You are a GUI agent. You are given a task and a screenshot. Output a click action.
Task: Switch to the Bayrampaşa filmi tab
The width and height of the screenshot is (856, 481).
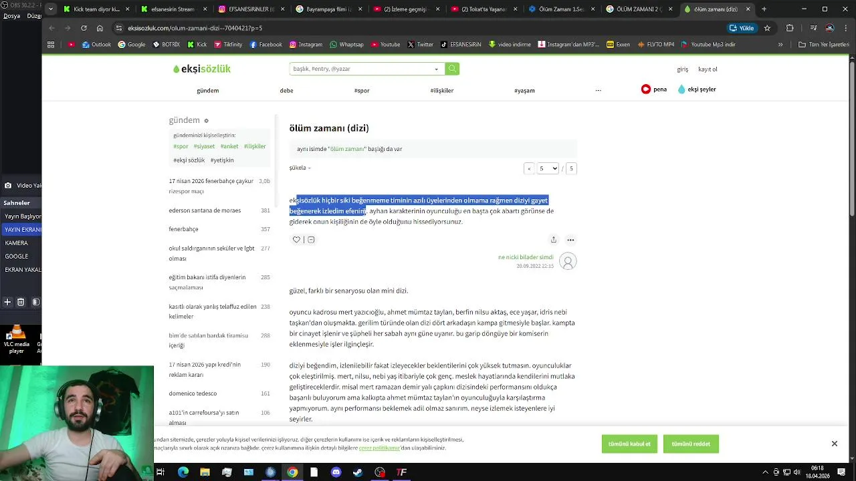329,9
